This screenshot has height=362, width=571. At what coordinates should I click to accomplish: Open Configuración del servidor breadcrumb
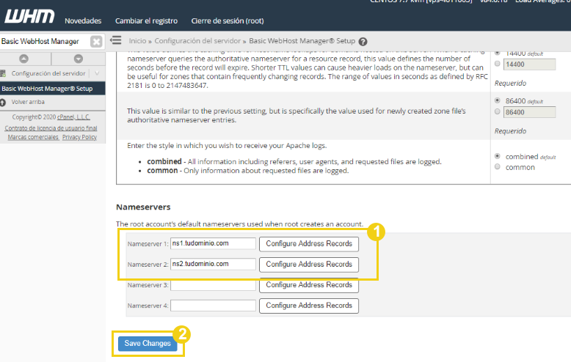coord(197,41)
